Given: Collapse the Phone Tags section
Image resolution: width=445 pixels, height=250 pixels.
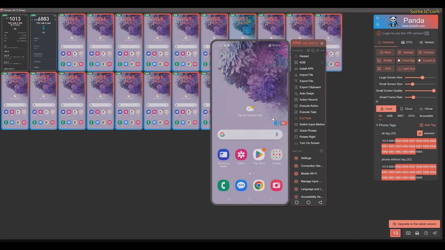Looking at the screenshot, I should pyautogui.click(x=377, y=125).
